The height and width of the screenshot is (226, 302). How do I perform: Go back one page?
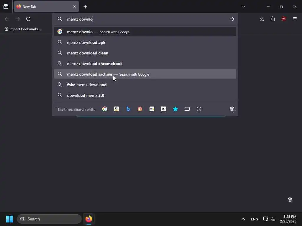click(7, 19)
